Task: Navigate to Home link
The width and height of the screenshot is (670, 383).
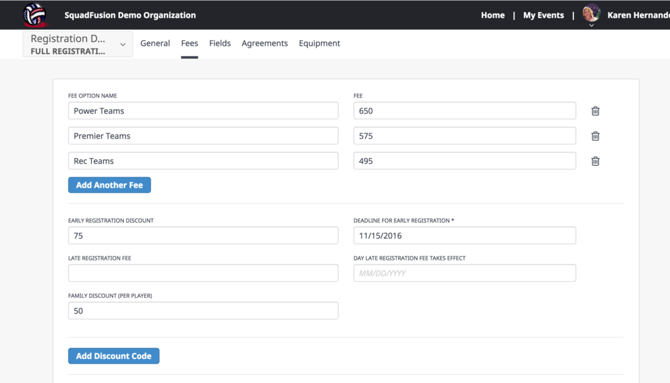Action: pos(492,15)
